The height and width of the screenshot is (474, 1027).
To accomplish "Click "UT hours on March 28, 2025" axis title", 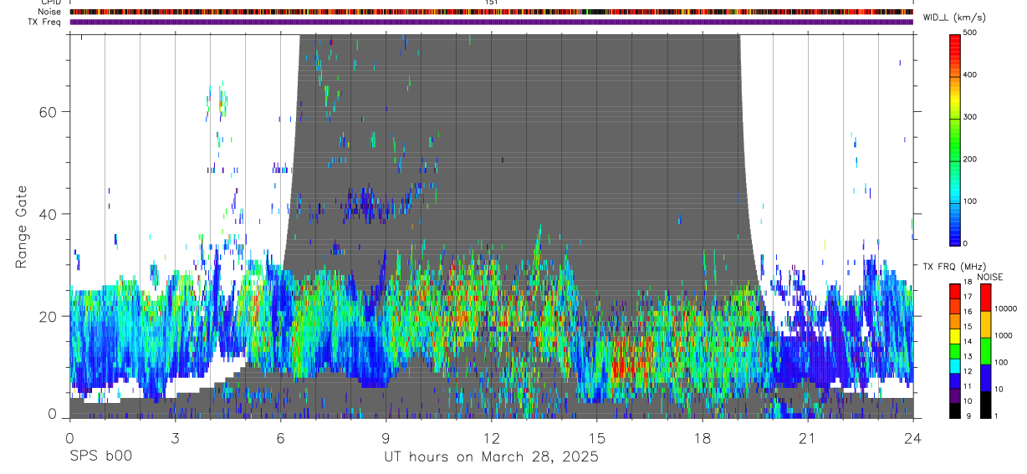I will click(491, 457).
